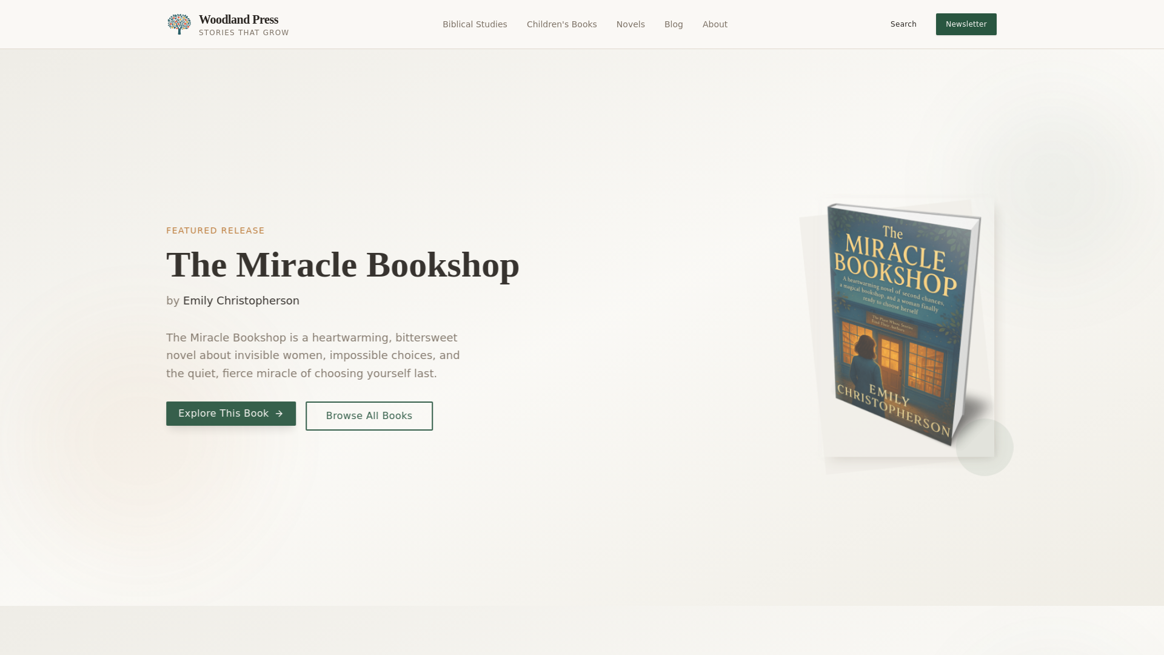This screenshot has width=1164, height=655.
Task: Click The Miracle Bookshop headline
Action: [343, 265]
